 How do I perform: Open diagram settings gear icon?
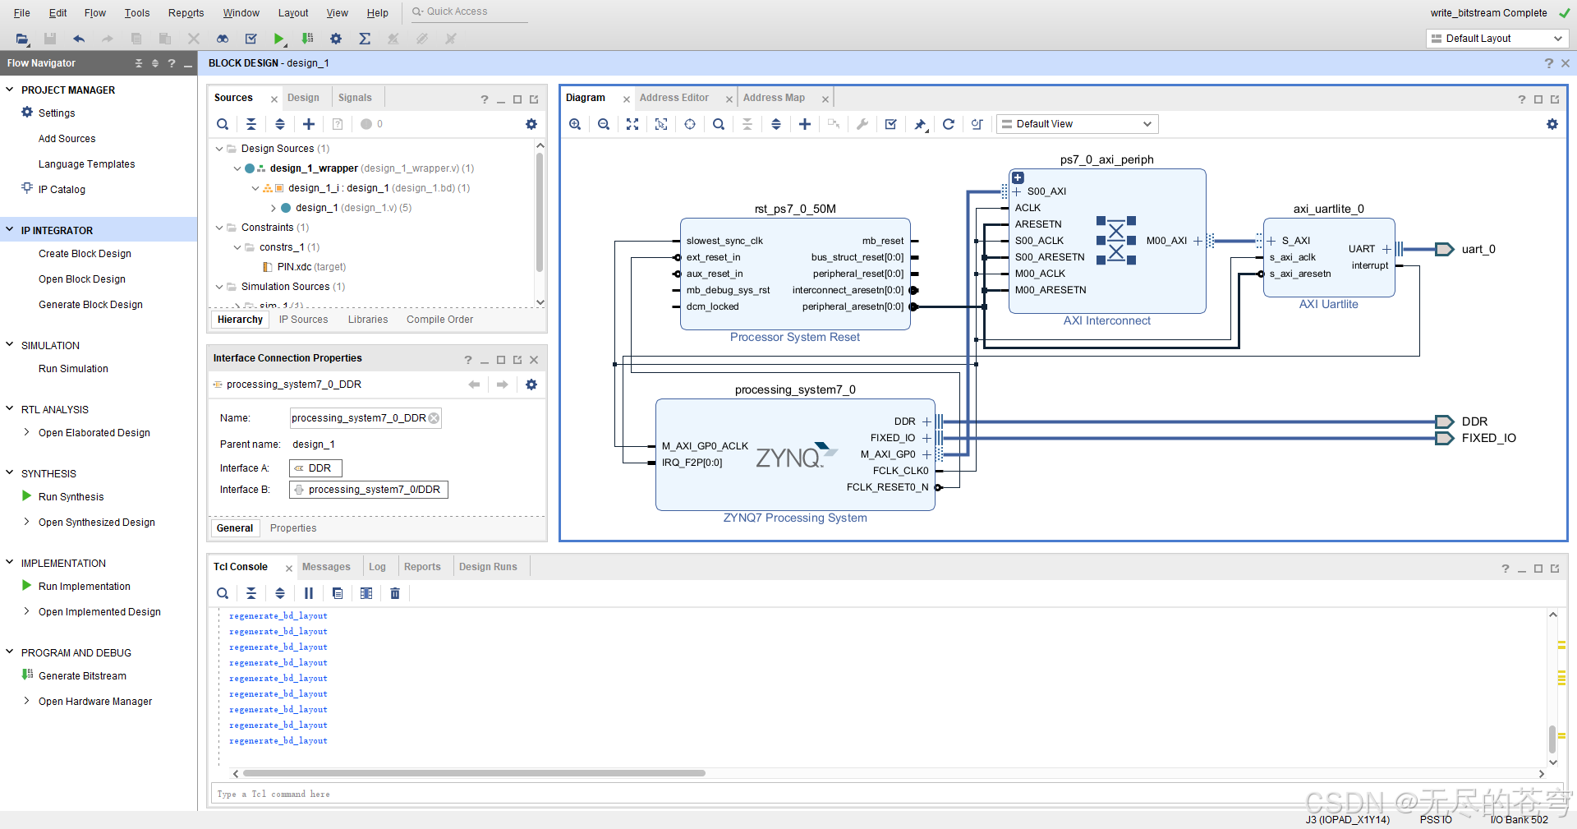pos(1552,124)
